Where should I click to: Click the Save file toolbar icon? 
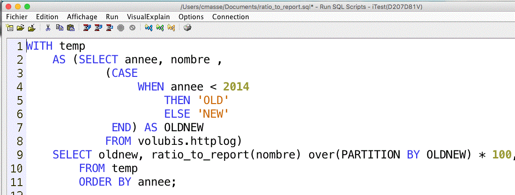click(31, 28)
